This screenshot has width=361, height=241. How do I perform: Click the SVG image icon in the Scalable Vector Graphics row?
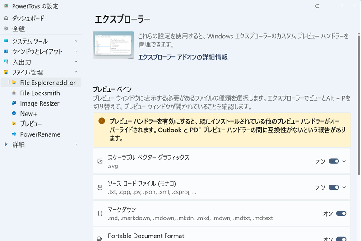click(x=100, y=161)
